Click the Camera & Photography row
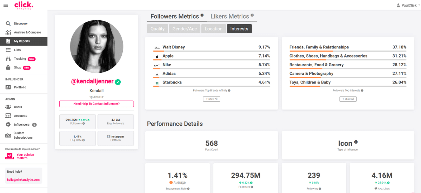 click(x=348, y=74)
